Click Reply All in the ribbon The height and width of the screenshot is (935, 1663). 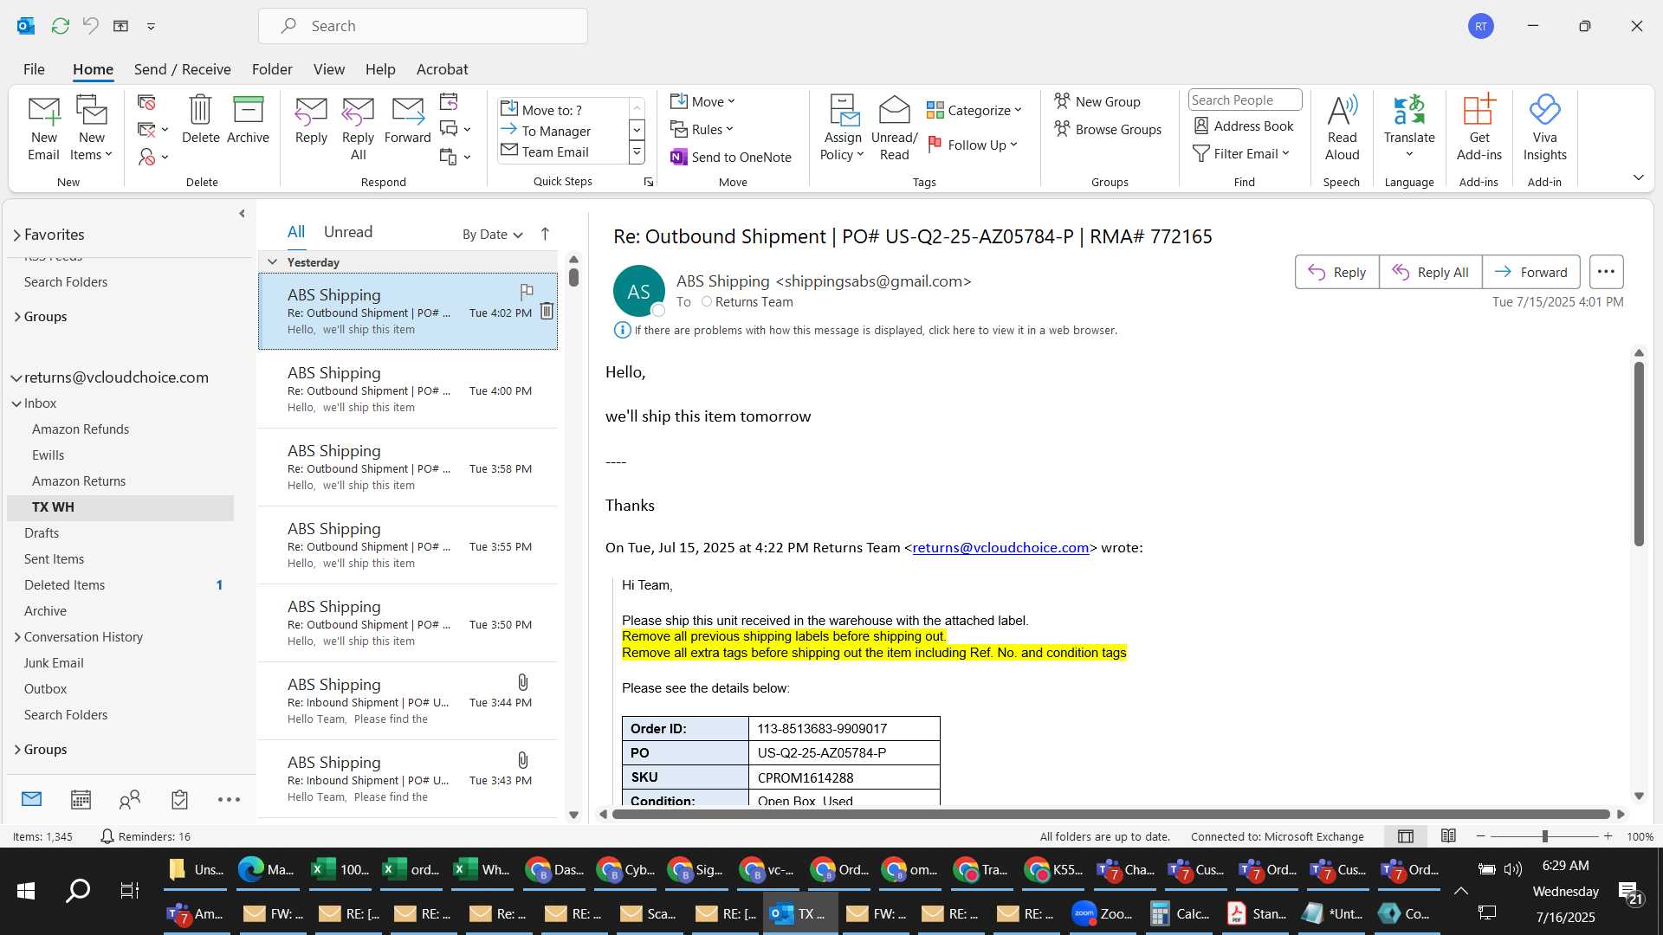pyautogui.click(x=358, y=128)
